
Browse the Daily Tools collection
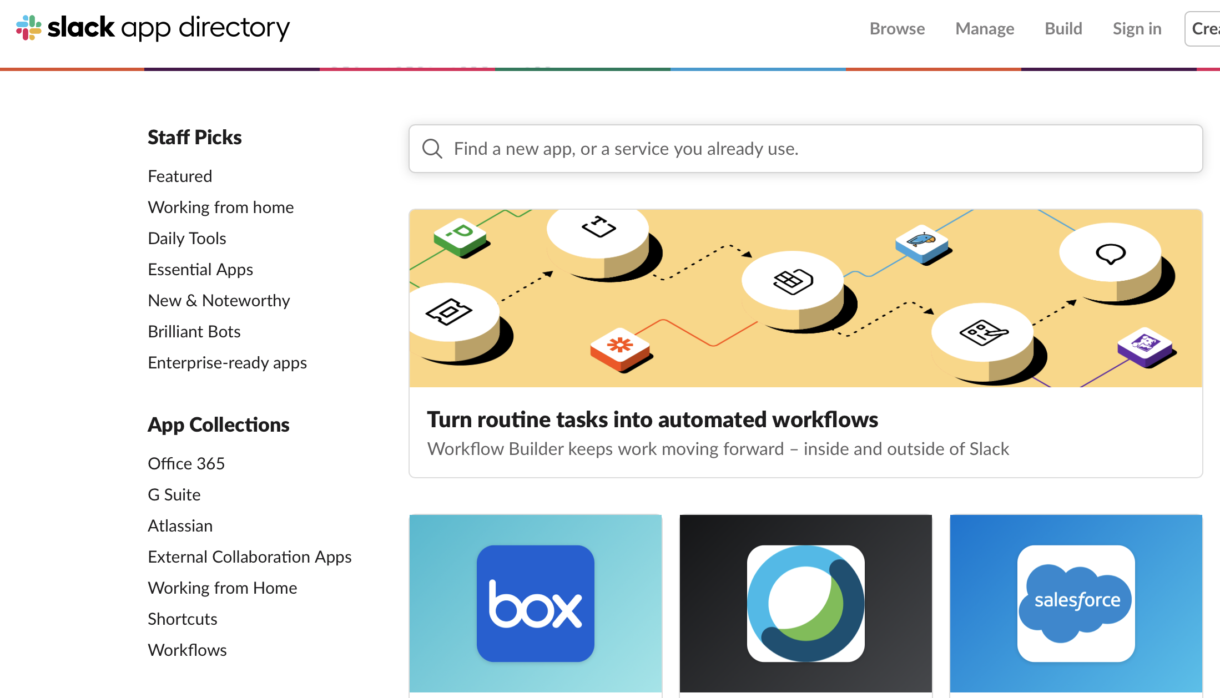pyautogui.click(x=186, y=238)
